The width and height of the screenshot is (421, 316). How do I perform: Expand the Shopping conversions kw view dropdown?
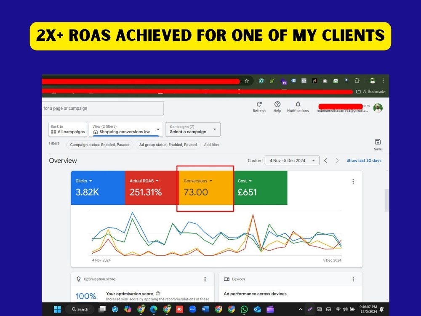(126, 129)
